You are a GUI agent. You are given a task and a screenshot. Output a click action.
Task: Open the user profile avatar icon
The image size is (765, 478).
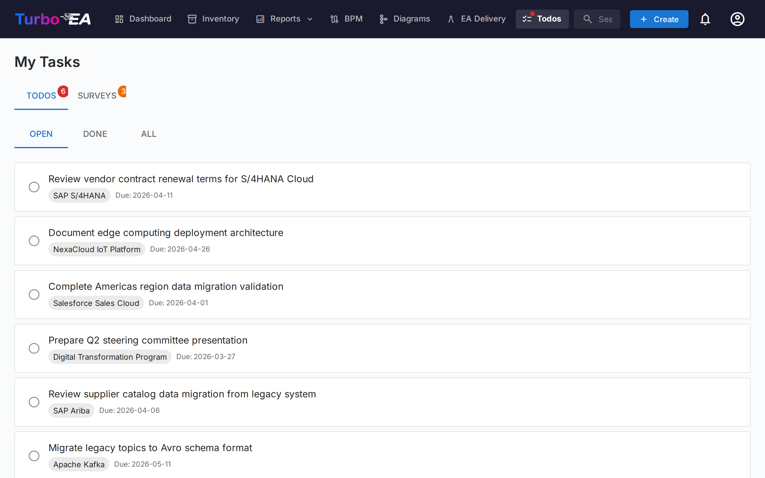point(737,19)
